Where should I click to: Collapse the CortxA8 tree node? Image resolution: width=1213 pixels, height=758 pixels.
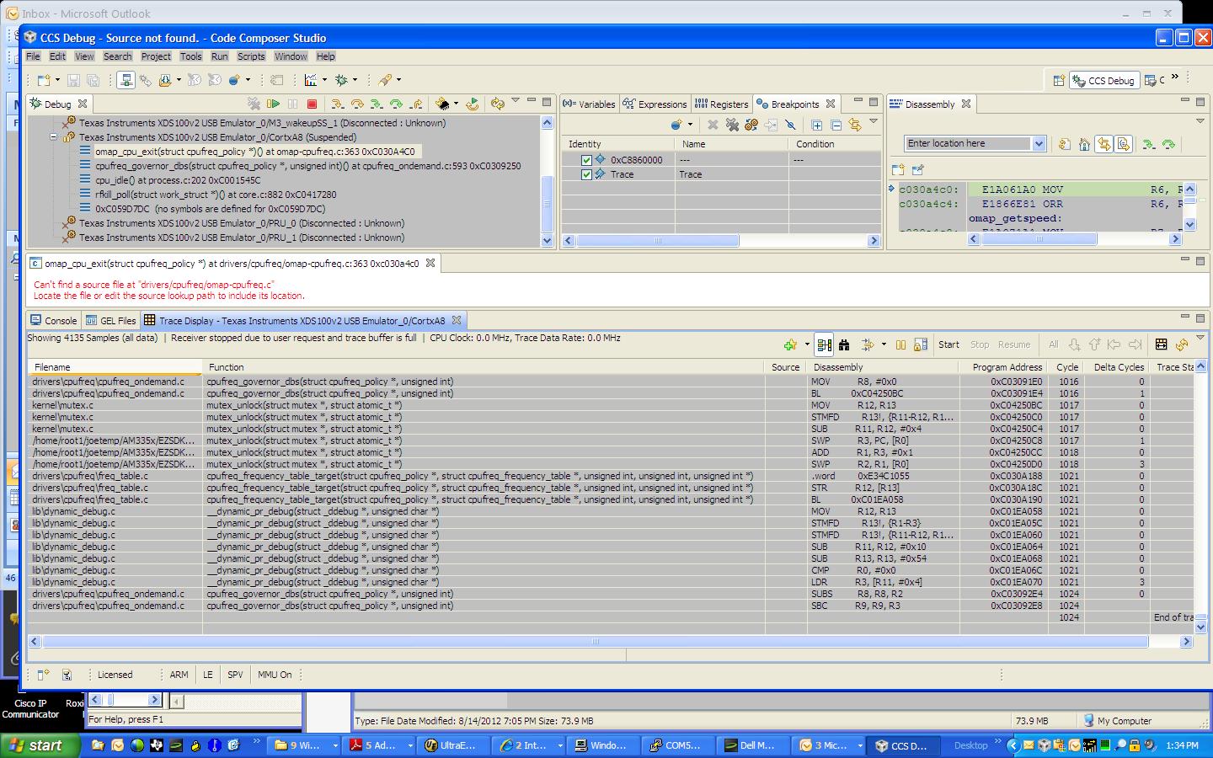pyautogui.click(x=54, y=137)
